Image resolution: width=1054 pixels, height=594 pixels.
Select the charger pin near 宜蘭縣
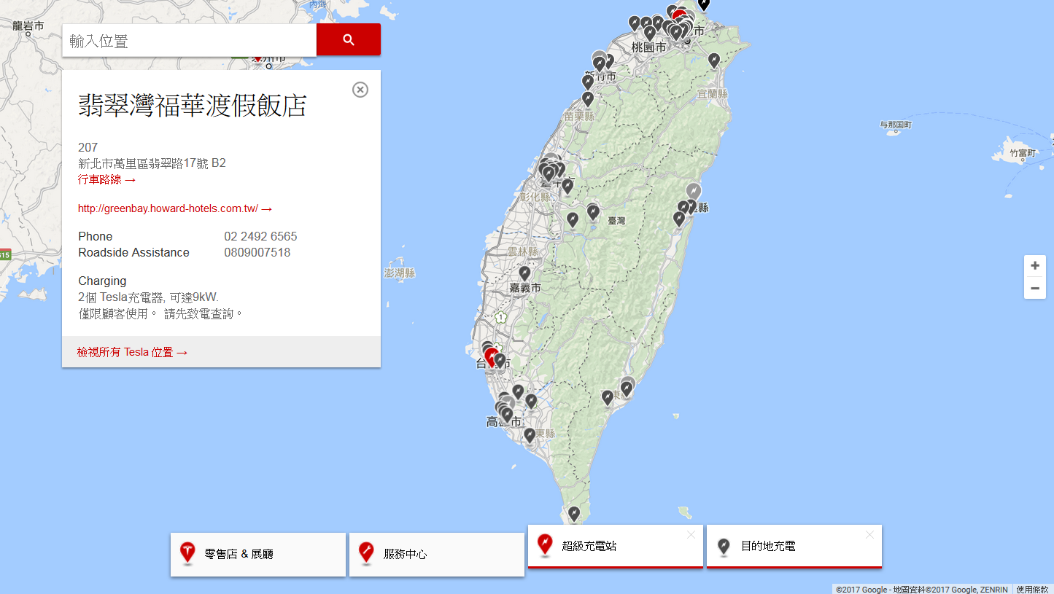pyautogui.click(x=714, y=60)
